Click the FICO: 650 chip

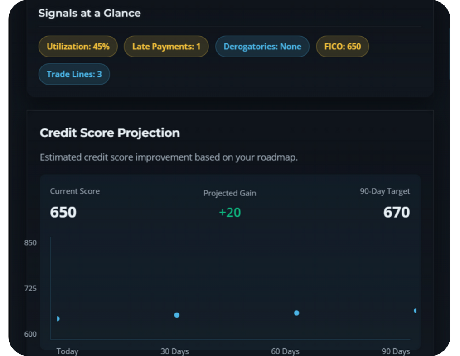[342, 47]
